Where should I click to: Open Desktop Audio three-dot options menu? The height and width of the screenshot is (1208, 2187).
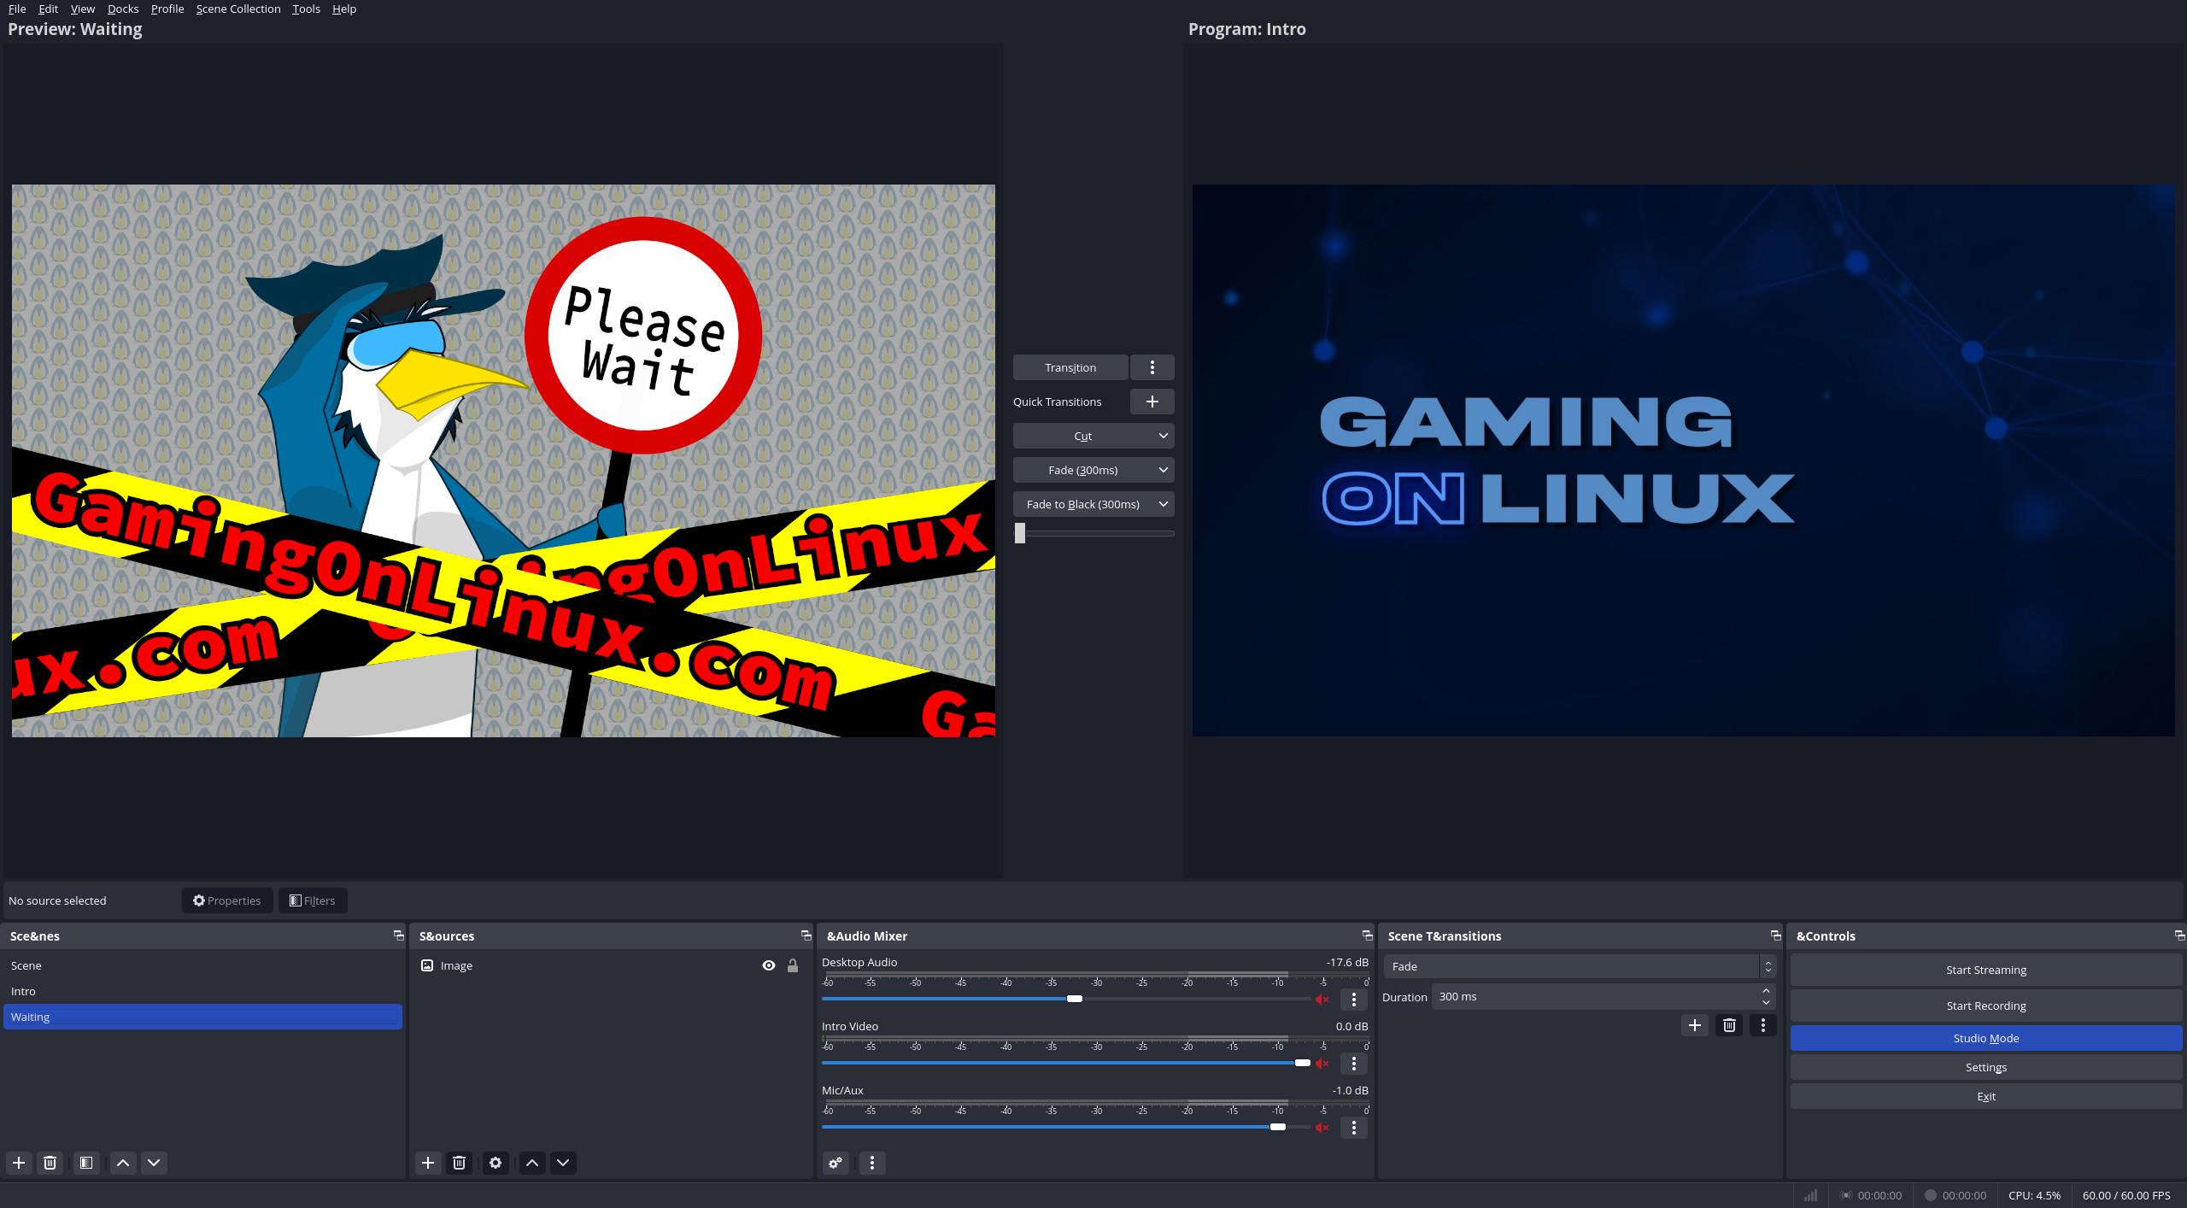[x=1353, y=1000]
